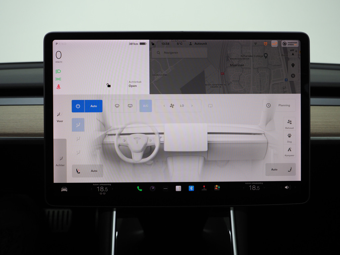Image resolution: width=340 pixels, height=255 pixels.
Task: Activate Kampeer camp mode
Action: 289,151
